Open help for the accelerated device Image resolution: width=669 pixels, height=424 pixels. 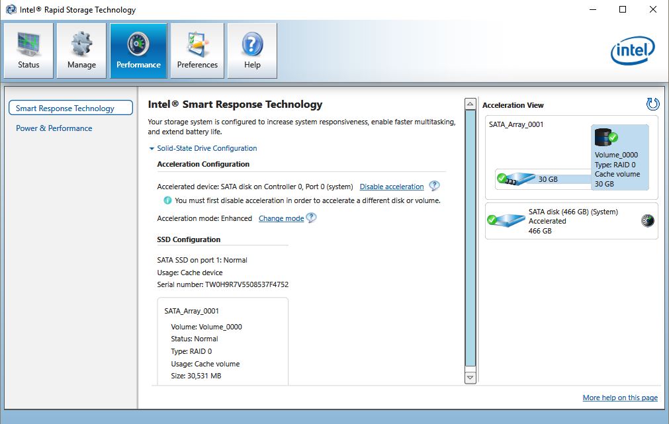[435, 187]
